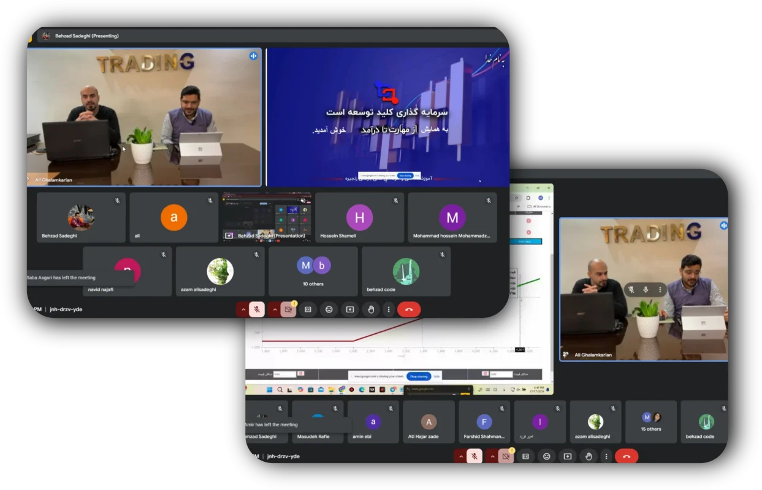Toggle the muted microphone in the lower meeting window
Screen dimensions: 762x490
pos(474,456)
